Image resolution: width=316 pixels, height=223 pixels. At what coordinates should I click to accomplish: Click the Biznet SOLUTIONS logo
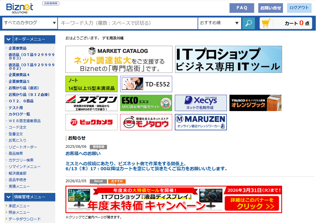pyautogui.click(x=19, y=8)
